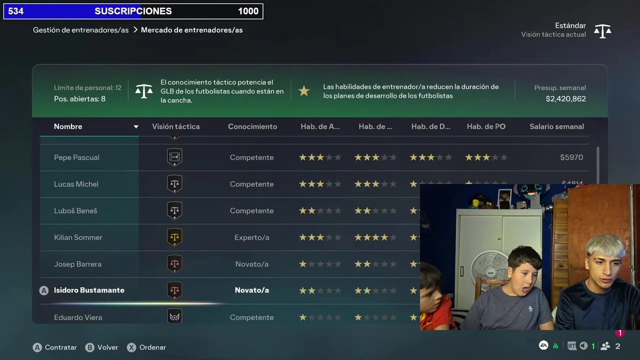Sort by the Conocimiento column header

(252, 126)
